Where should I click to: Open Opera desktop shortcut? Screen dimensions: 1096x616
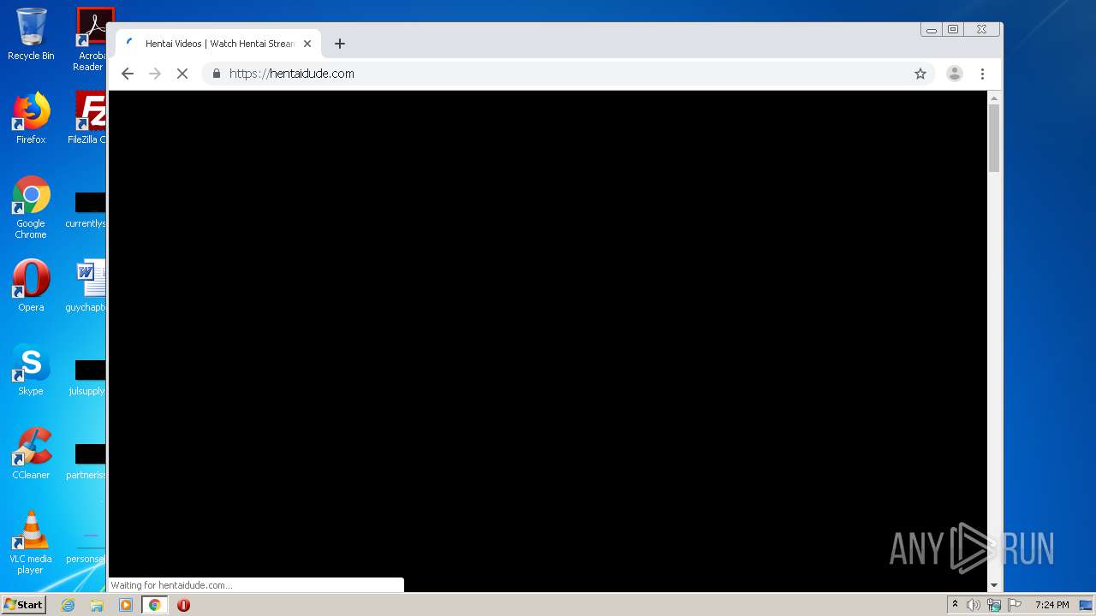(31, 286)
